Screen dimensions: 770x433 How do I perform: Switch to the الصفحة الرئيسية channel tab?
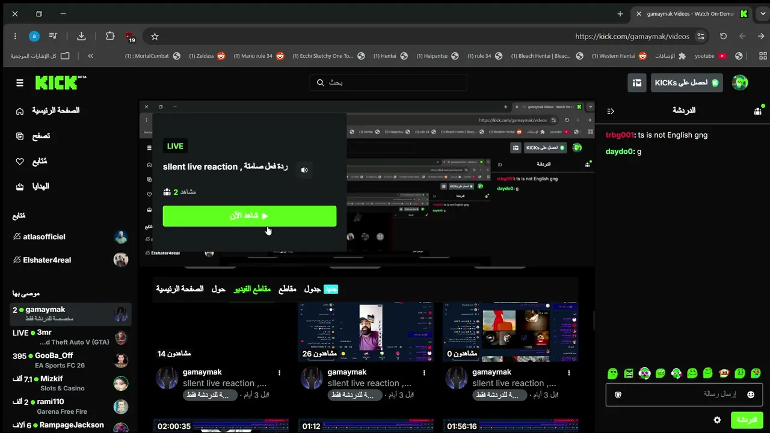pyautogui.click(x=180, y=289)
